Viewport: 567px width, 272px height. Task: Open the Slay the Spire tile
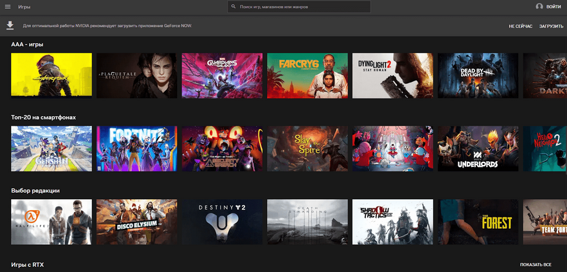pyautogui.click(x=307, y=149)
